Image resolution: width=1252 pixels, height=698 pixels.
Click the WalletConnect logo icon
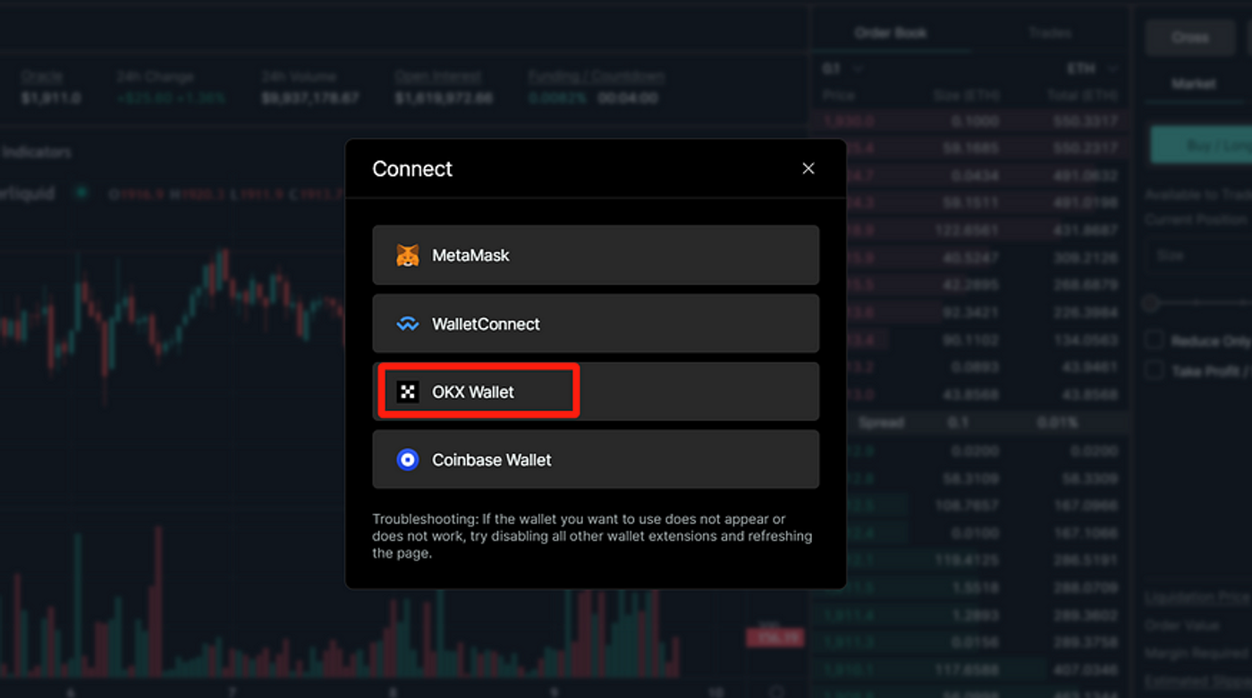409,323
